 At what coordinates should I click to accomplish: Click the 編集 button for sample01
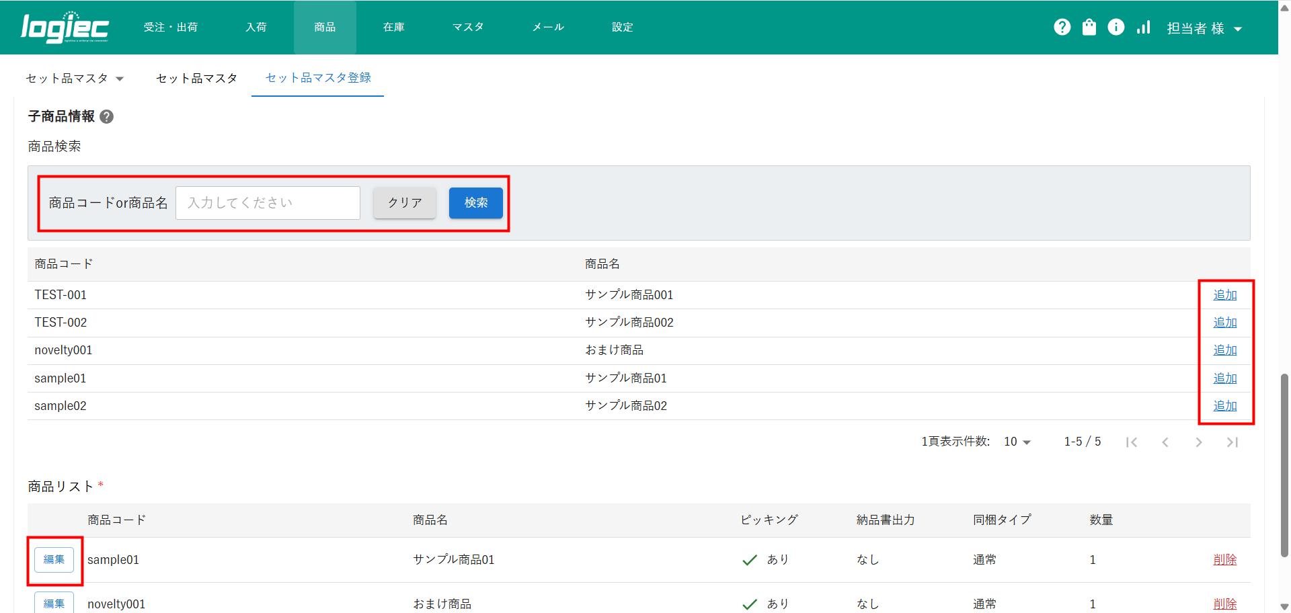coord(54,560)
